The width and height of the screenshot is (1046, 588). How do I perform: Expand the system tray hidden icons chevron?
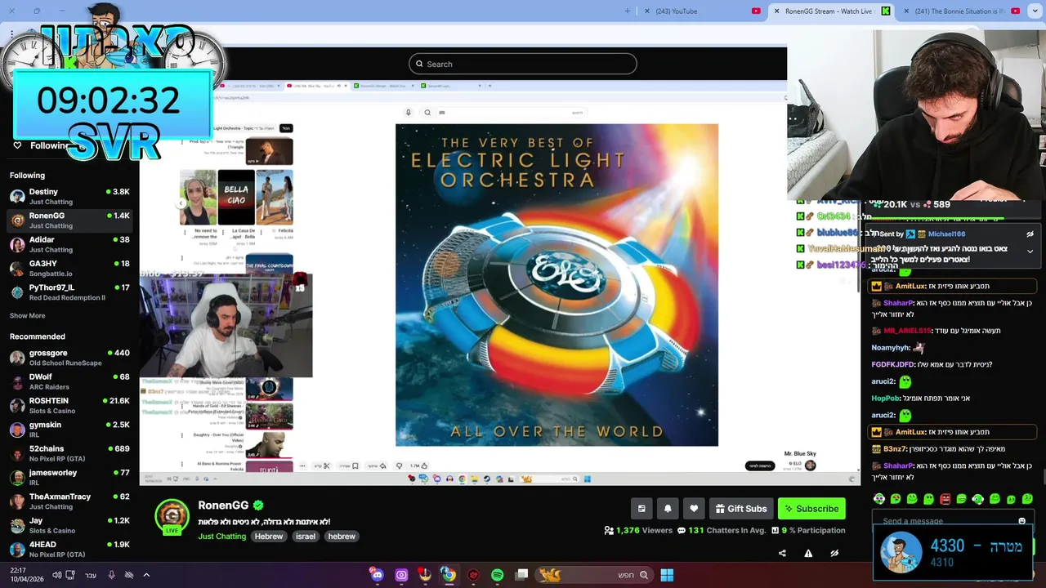tap(146, 575)
